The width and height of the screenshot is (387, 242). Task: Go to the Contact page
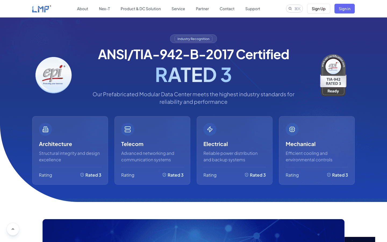227,9
